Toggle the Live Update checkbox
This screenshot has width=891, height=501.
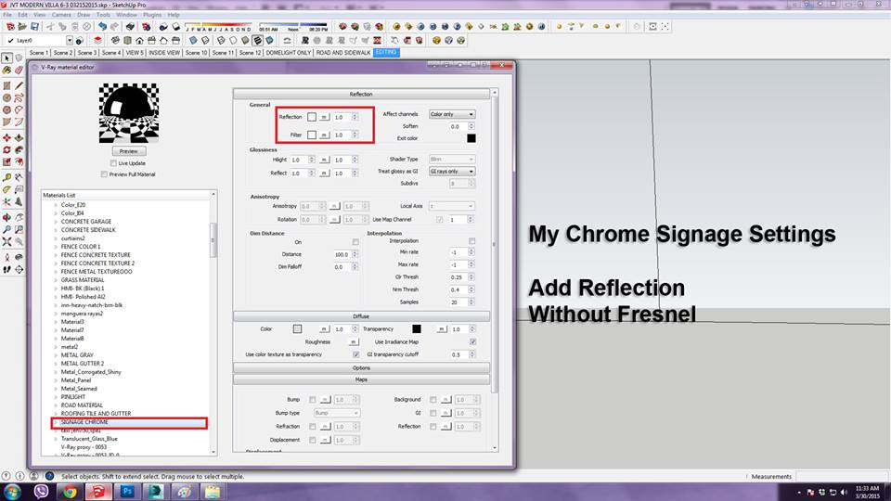pyautogui.click(x=113, y=163)
